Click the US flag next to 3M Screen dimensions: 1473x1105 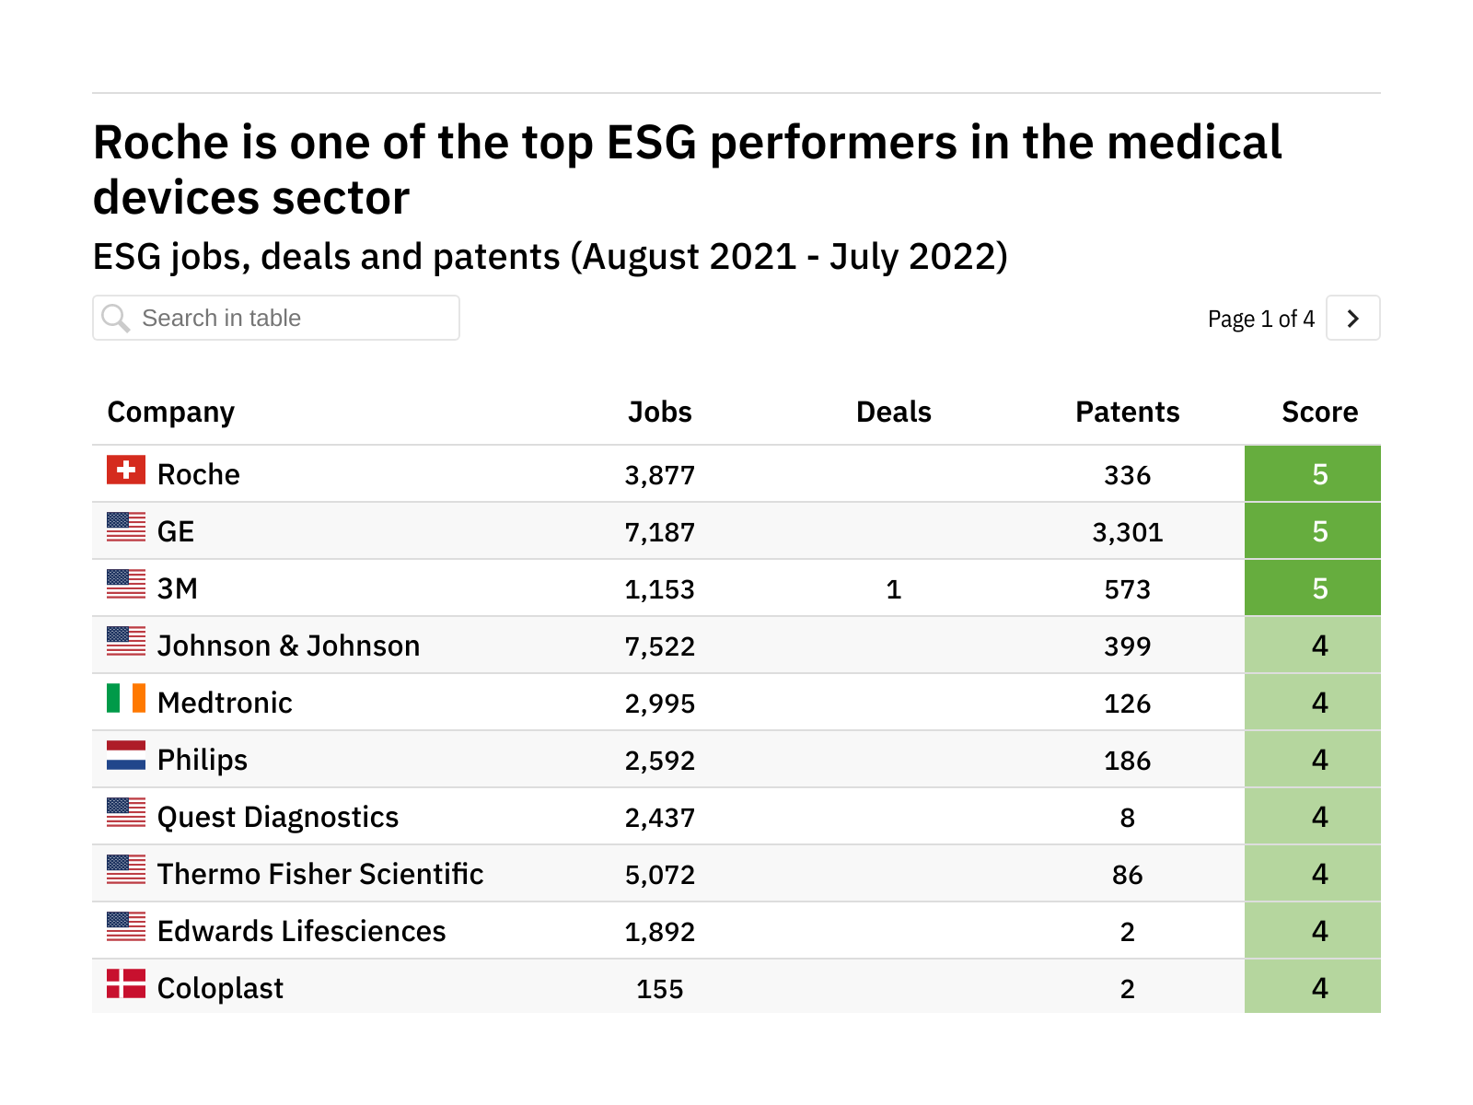126,584
